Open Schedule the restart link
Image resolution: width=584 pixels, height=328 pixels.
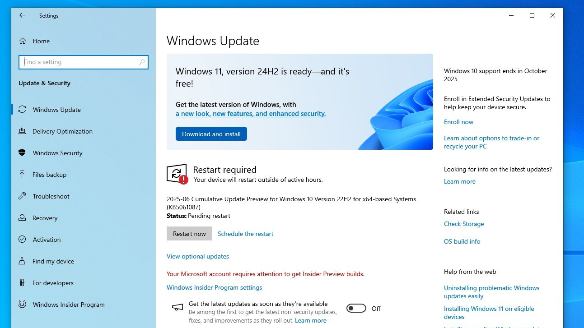click(x=245, y=234)
